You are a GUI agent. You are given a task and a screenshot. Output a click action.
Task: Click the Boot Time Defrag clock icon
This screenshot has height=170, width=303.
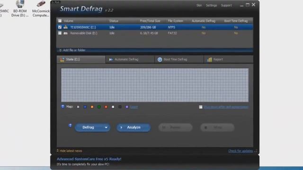(x=160, y=59)
